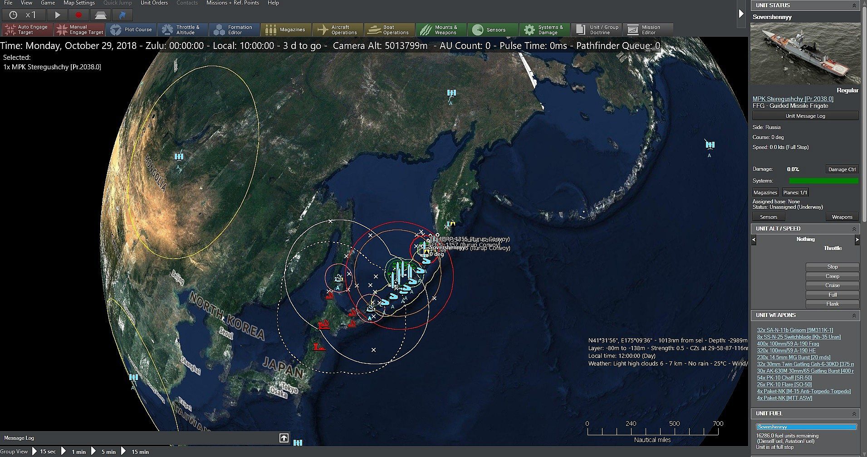The width and height of the screenshot is (867, 457).
Task: Click the time compression clock icon
Action: [13, 15]
